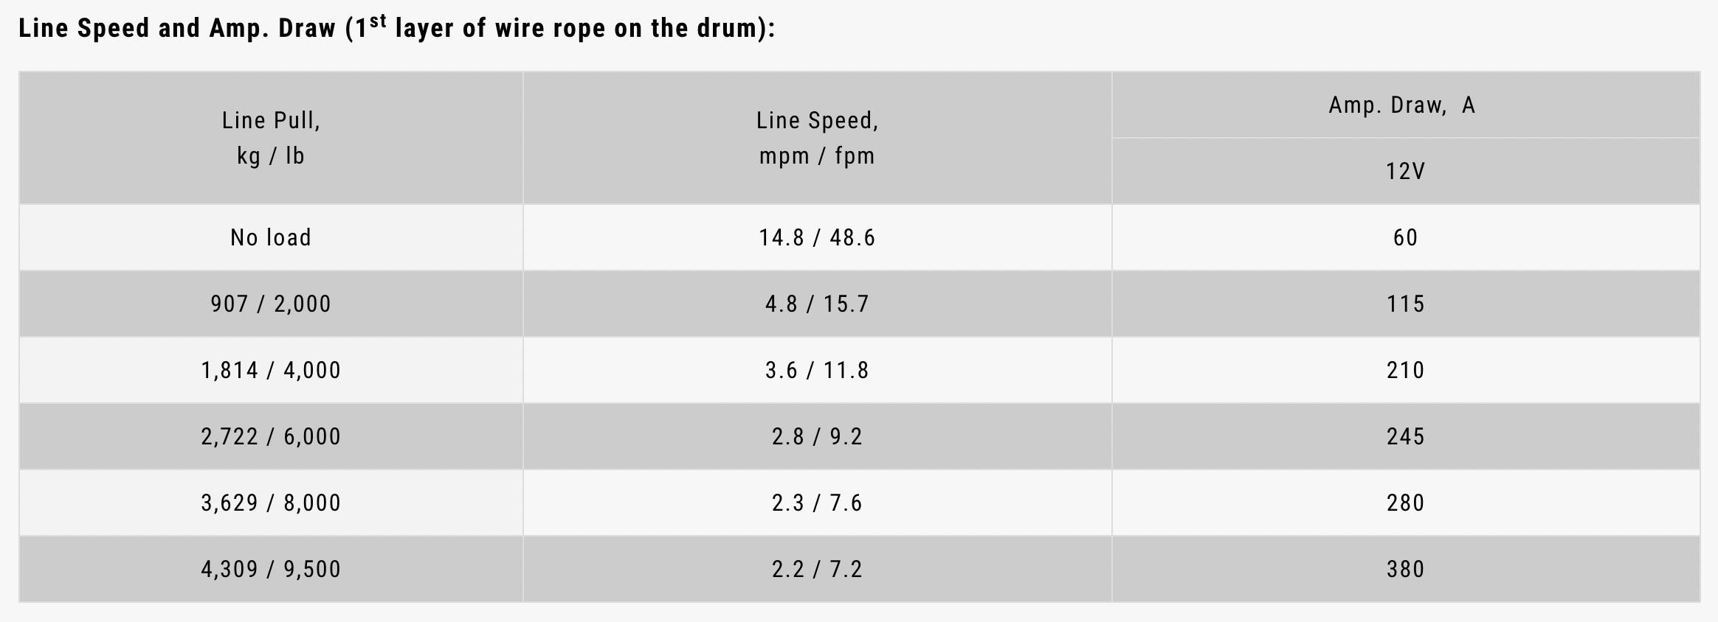1718x622 pixels.
Task: Click the Line Pull kg / lb header
Action: coord(271,138)
